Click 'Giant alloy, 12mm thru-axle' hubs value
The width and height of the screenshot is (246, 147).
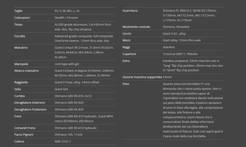(182, 40)
